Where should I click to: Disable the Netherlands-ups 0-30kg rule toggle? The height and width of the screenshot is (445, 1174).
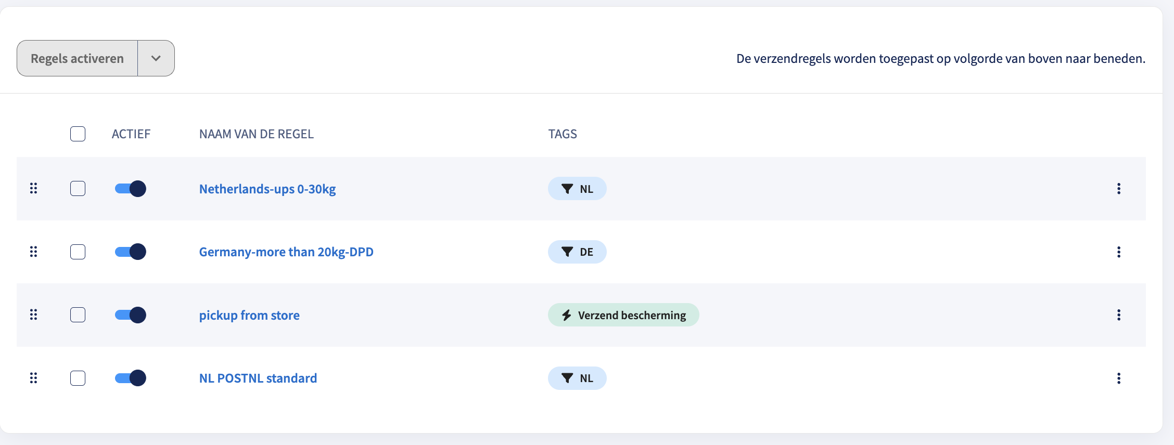click(x=131, y=189)
